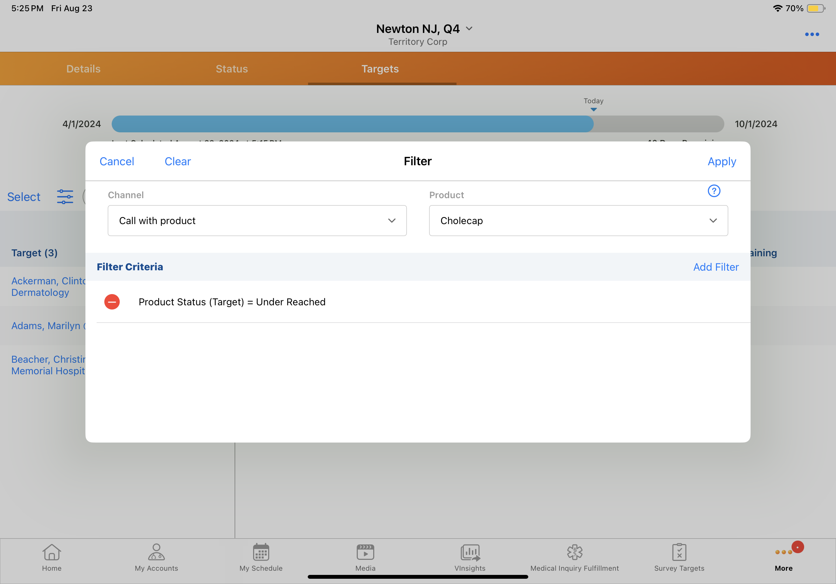The width and height of the screenshot is (836, 584).
Task: Open VInsights chart icon
Action: coord(470,553)
